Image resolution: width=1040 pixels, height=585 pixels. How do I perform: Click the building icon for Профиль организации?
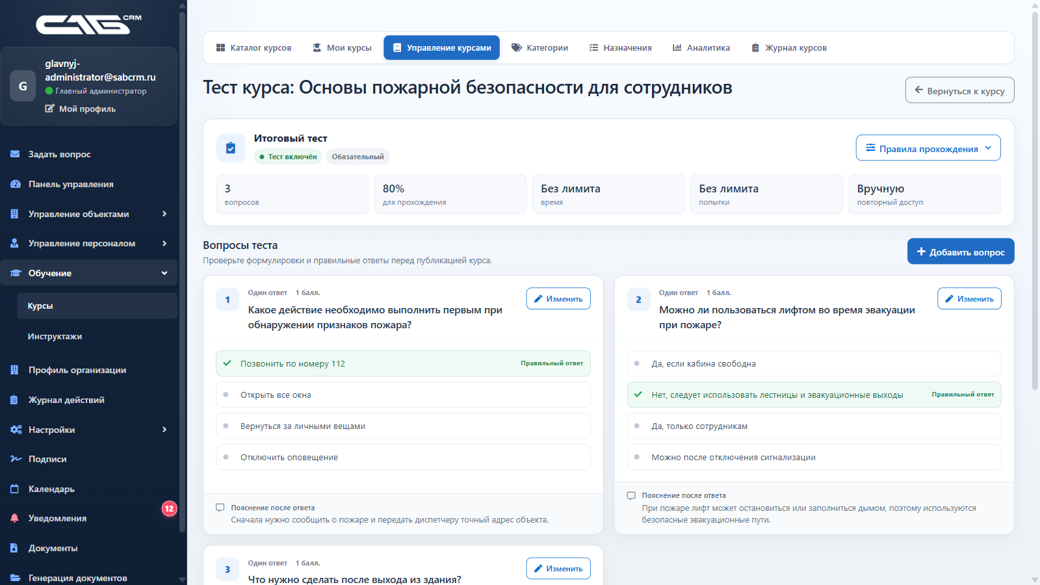15,370
